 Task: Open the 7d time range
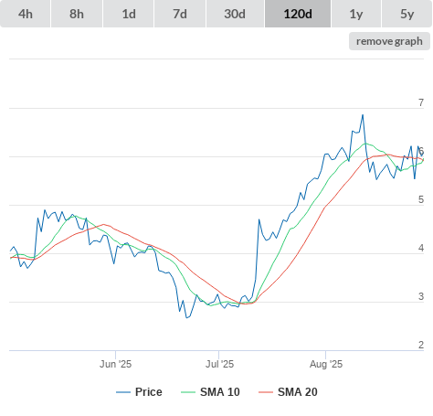180,14
